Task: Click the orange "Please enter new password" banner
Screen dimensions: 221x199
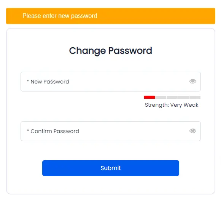Action: click(111, 16)
